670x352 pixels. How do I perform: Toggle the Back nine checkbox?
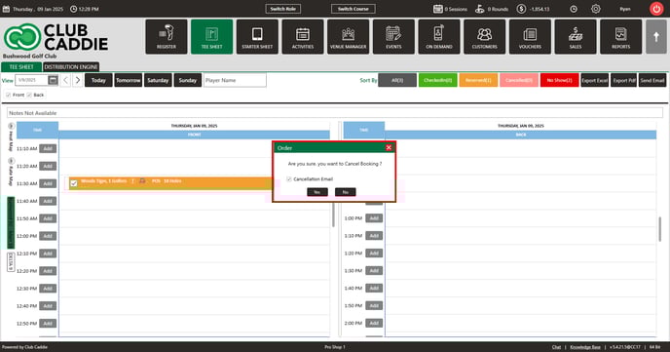coord(29,95)
